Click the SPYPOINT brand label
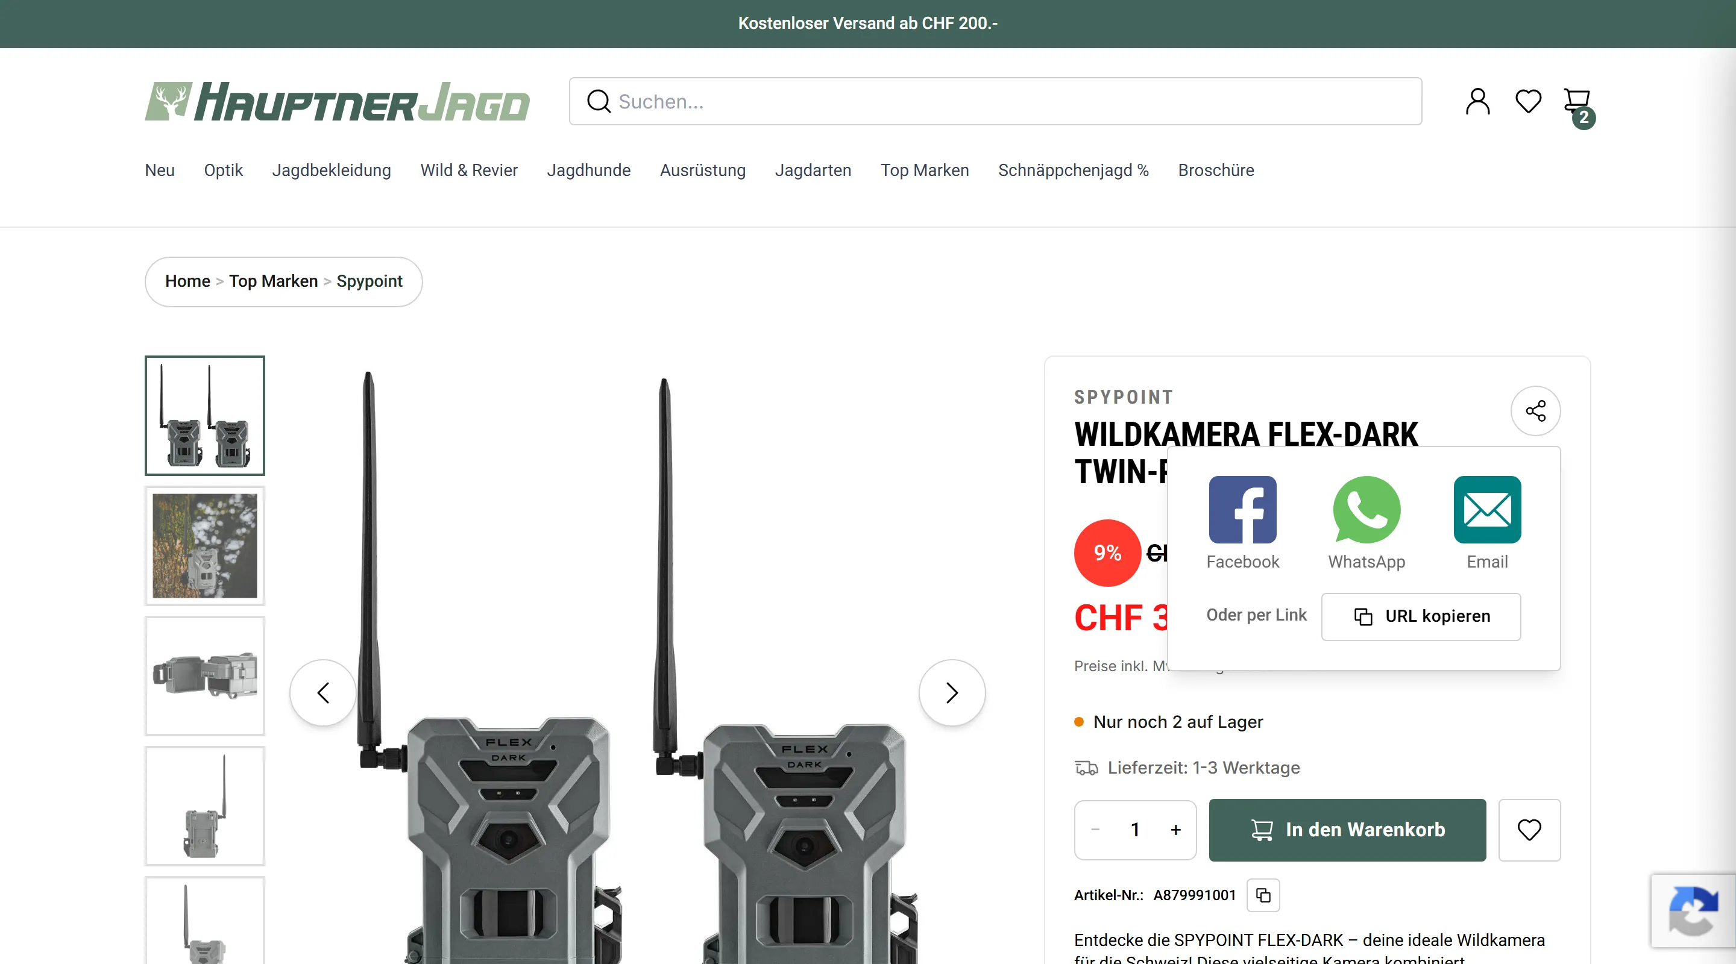The image size is (1736, 964). click(1124, 398)
